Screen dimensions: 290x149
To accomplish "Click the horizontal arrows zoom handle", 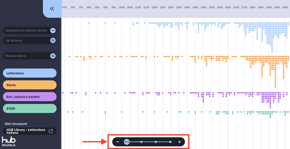I will coord(127,142).
